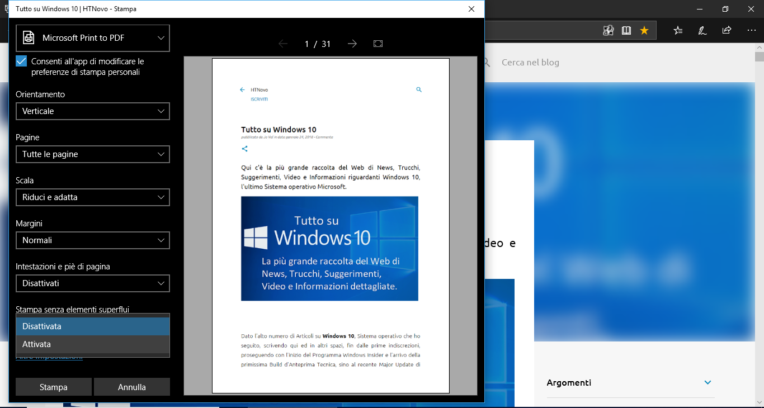Open the Microsoft Print to PDF printer dropdown
This screenshot has width=764, height=408.
(x=93, y=38)
